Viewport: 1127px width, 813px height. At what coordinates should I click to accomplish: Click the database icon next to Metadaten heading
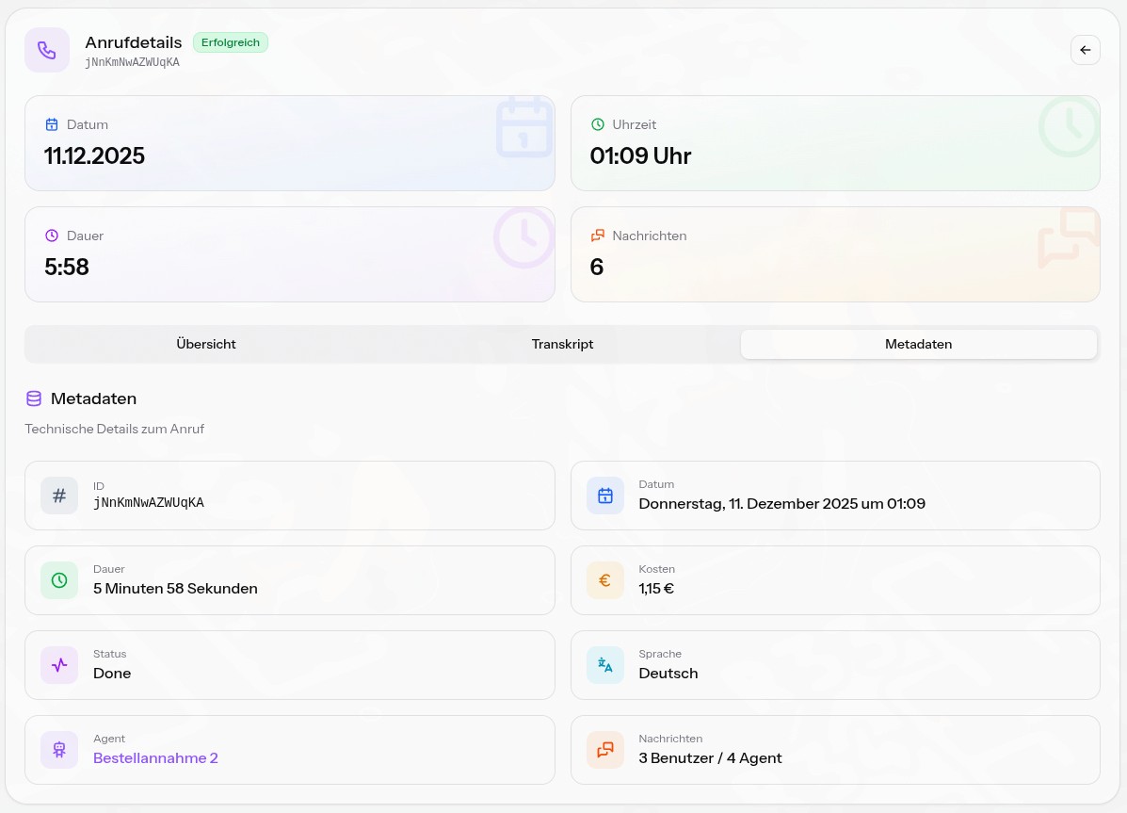34,398
